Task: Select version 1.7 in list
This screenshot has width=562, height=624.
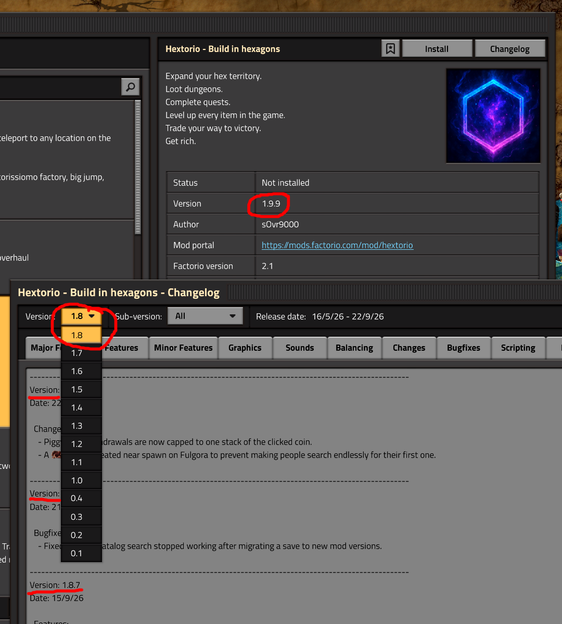Action: tap(82, 353)
